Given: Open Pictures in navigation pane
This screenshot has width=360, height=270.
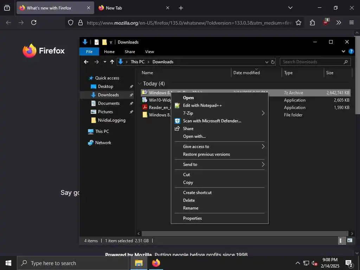Looking at the screenshot, I should 105,112.
